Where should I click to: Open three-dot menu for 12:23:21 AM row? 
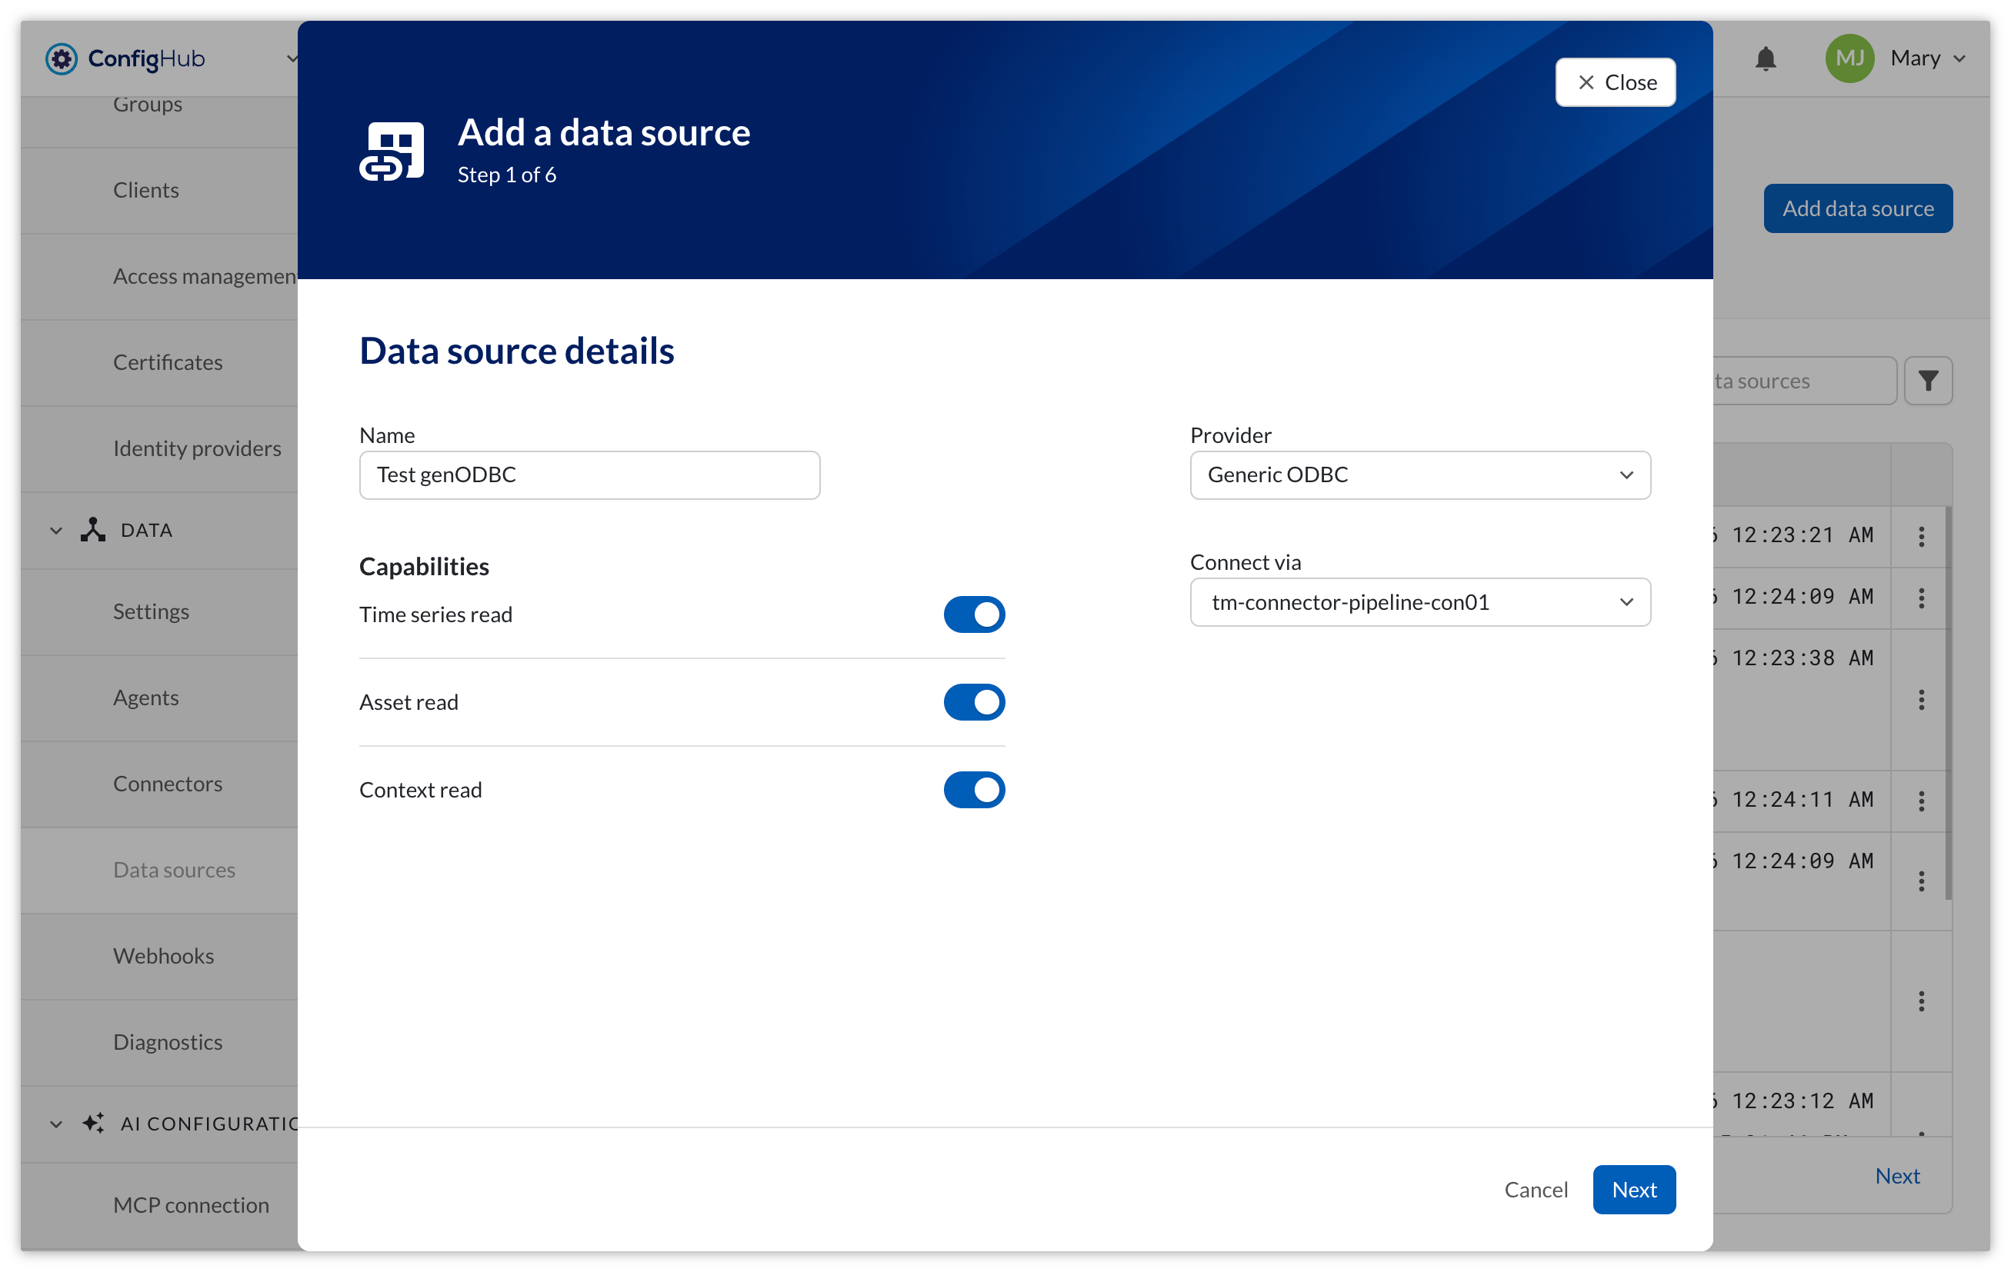click(x=1921, y=537)
